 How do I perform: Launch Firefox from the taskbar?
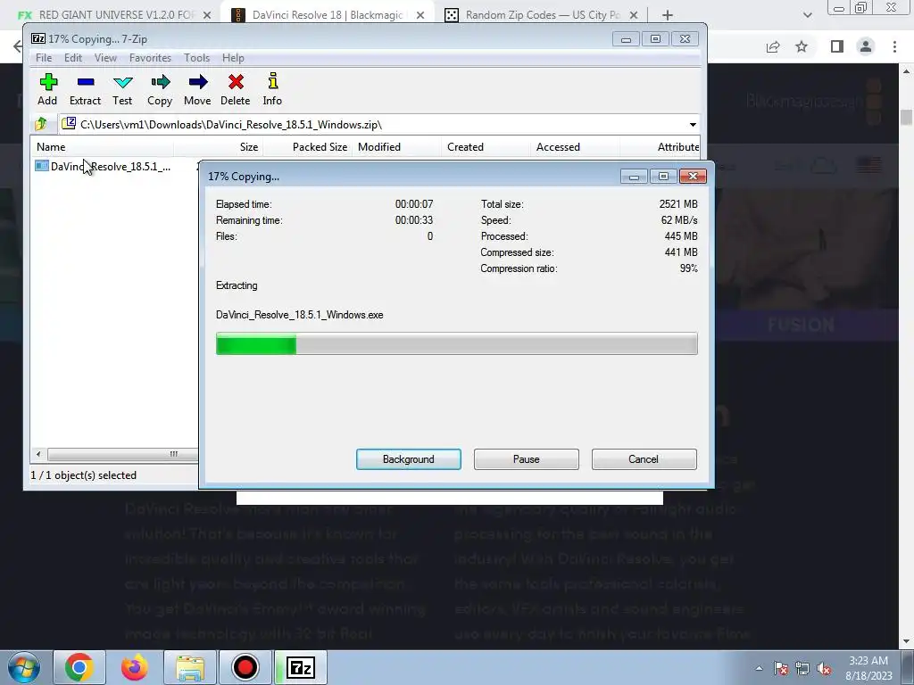pyautogui.click(x=134, y=667)
